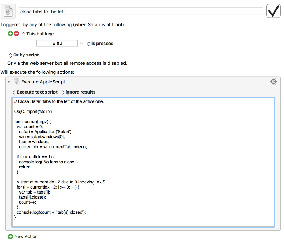Add a new trigger with green plus
The width and height of the screenshot is (284, 245).
[10, 33]
